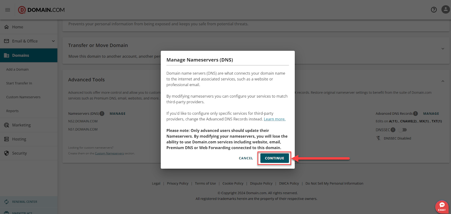Collapse the Advanced Tools section
The width and height of the screenshot is (451, 214).
coord(443,81)
